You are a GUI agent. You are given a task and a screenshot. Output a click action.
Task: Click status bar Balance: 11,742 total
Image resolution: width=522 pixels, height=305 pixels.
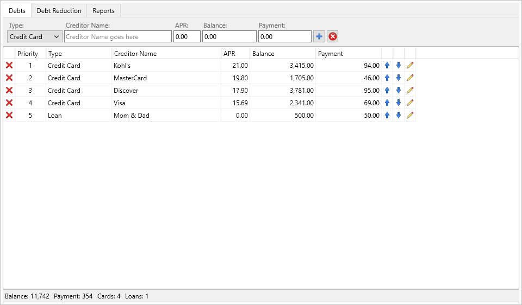[x=27, y=296]
